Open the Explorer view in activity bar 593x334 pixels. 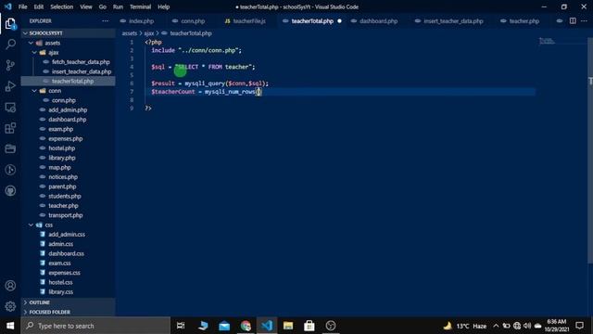pyautogui.click(x=10, y=24)
